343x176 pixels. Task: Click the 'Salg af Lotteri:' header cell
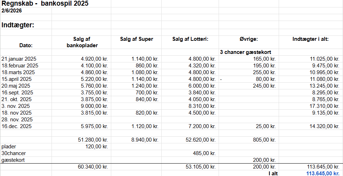click(190, 39)
